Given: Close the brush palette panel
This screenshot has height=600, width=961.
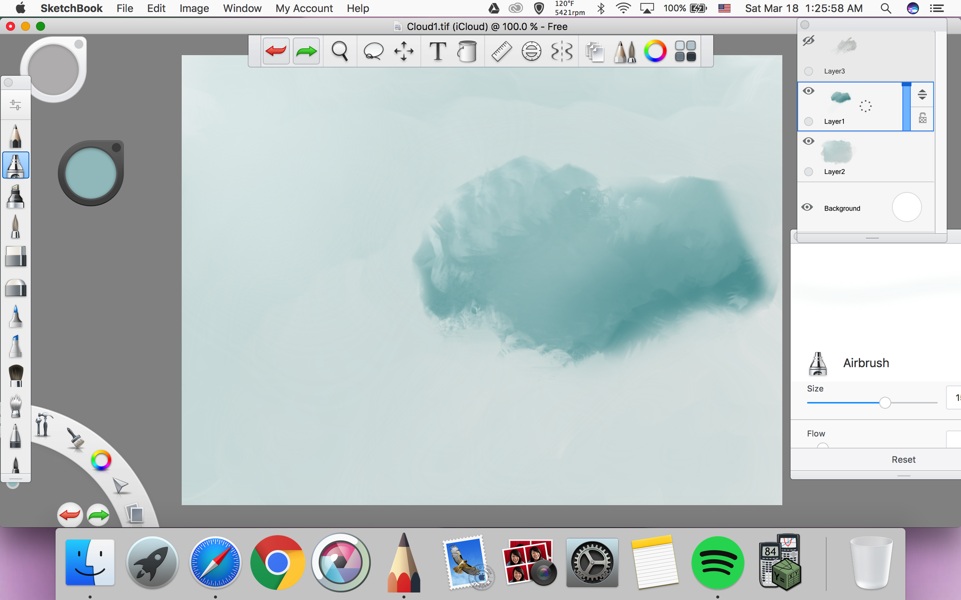Looking at the screenshot, I should (x=9, y=82).
